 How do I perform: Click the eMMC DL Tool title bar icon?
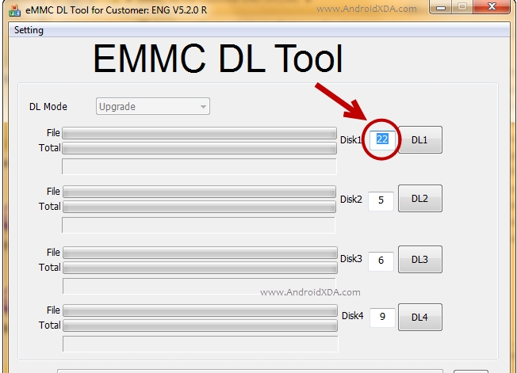point(14,10)
